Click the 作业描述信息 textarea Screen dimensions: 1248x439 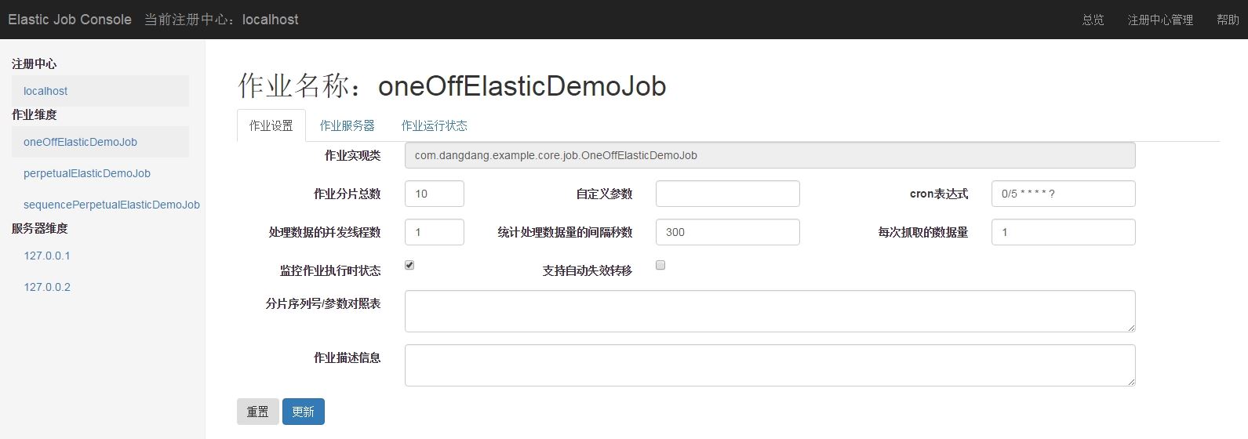pos(770,365)
